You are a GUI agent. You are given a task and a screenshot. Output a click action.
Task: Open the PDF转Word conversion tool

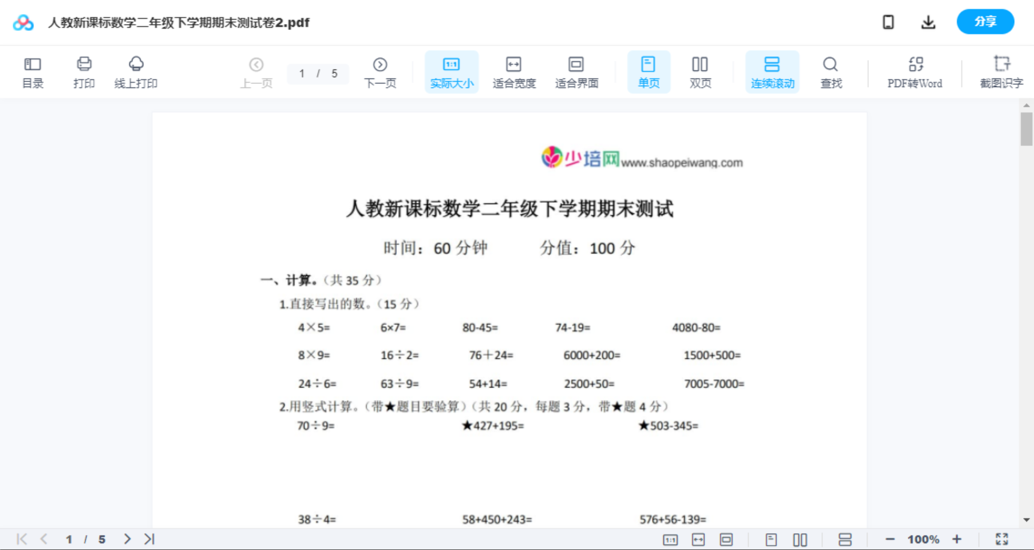(x=915, y=71)
